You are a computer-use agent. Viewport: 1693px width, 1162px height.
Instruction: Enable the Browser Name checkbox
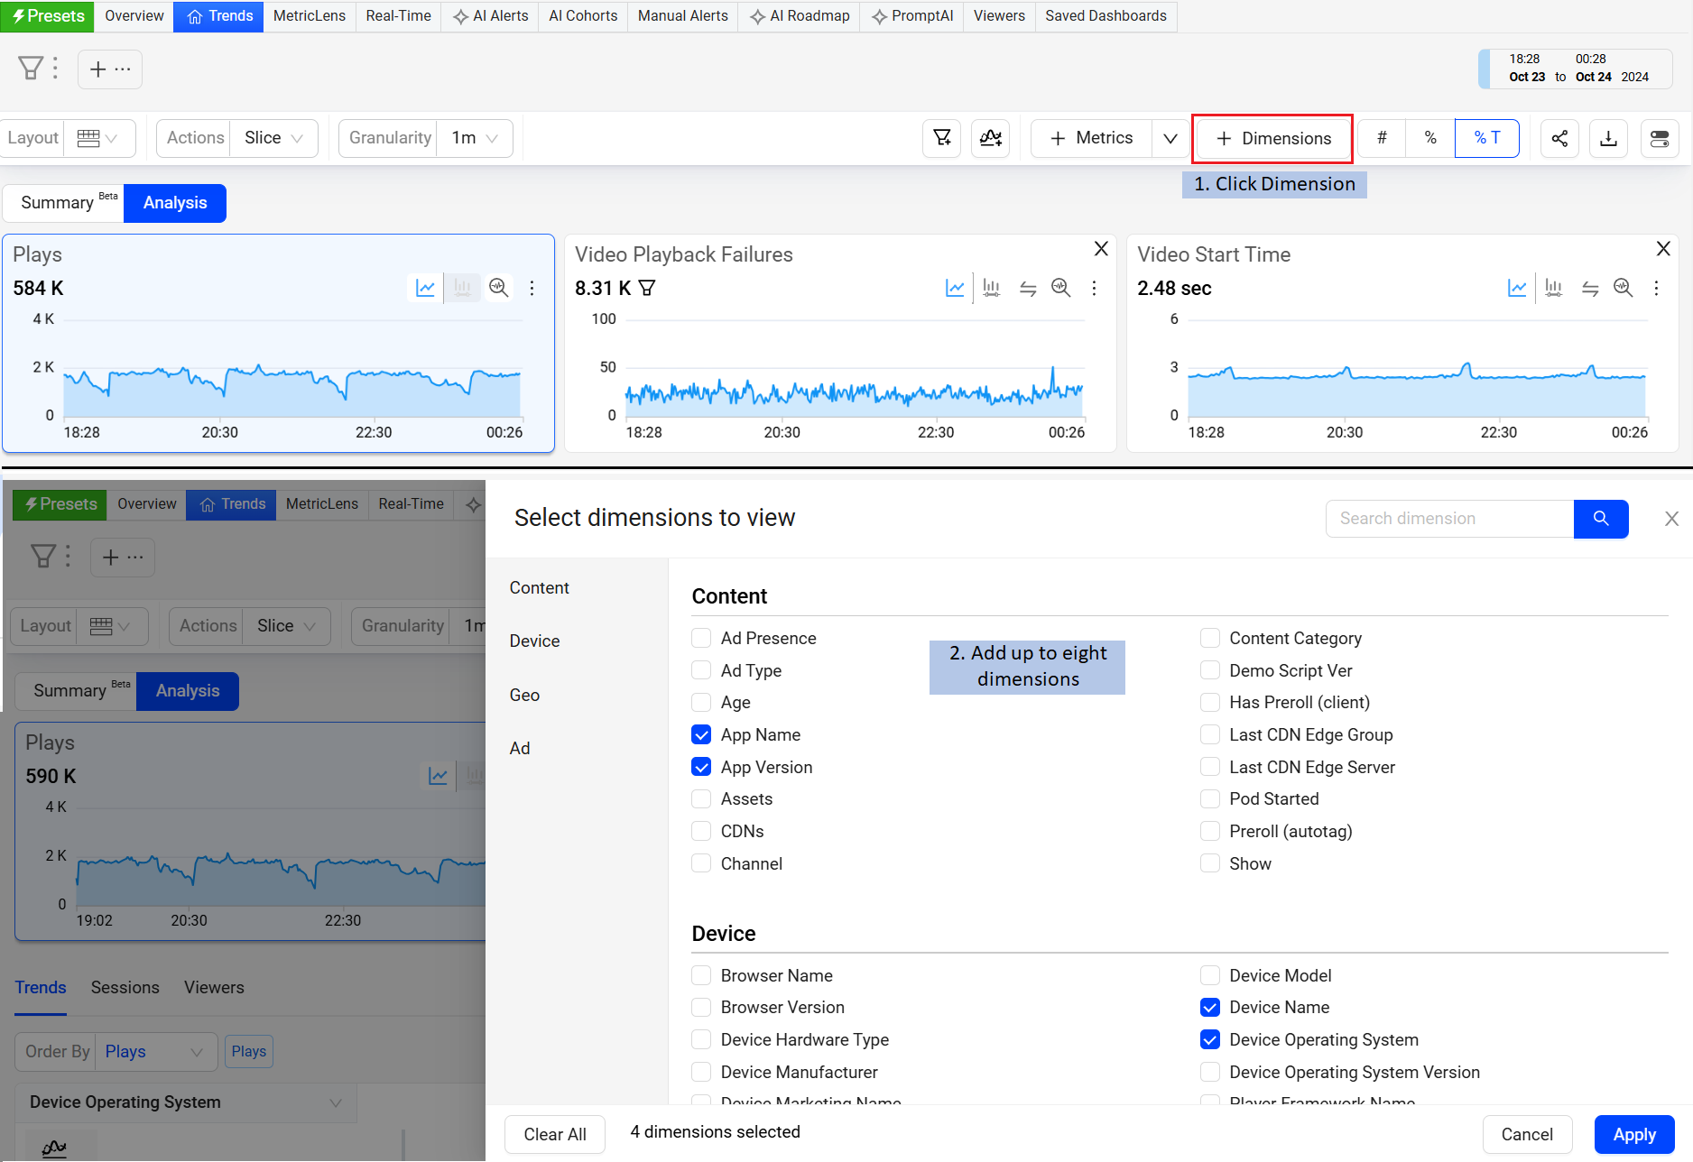pos(701,975)
